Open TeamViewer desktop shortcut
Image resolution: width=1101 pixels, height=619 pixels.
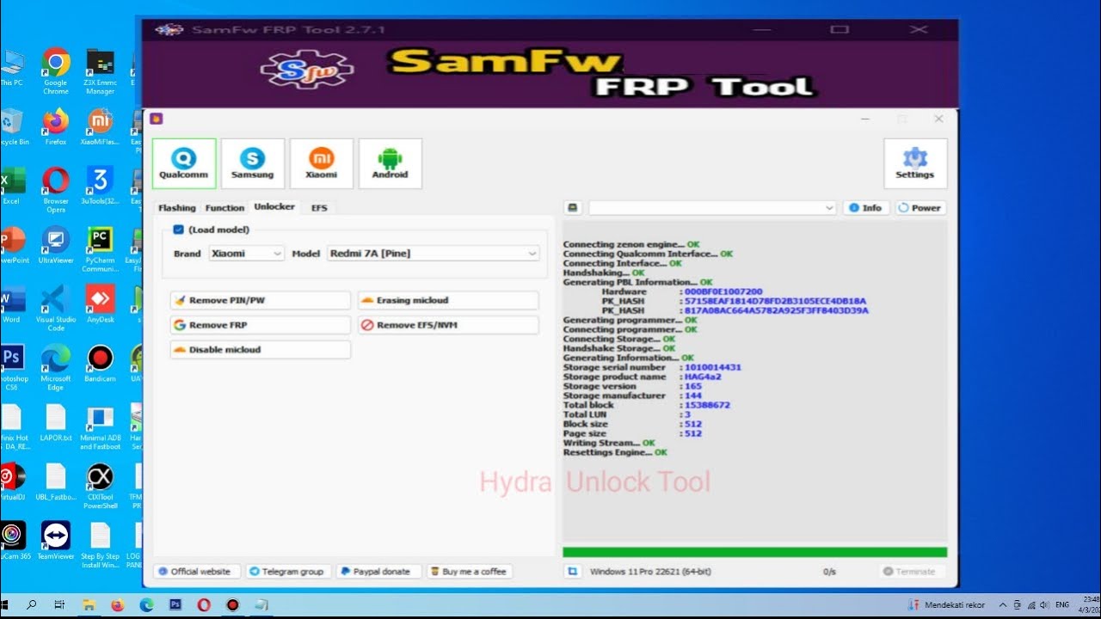[56, 541]
